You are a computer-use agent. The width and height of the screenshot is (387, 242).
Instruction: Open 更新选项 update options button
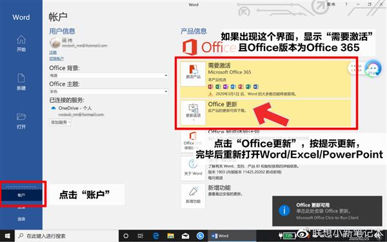tap(193, 112)
